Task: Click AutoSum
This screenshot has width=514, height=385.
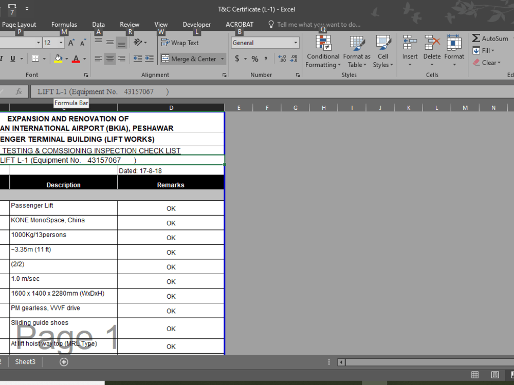Action: [x=490, y=38]
